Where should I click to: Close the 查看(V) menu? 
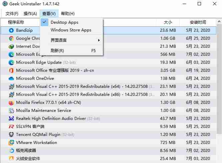coord(49,14)
